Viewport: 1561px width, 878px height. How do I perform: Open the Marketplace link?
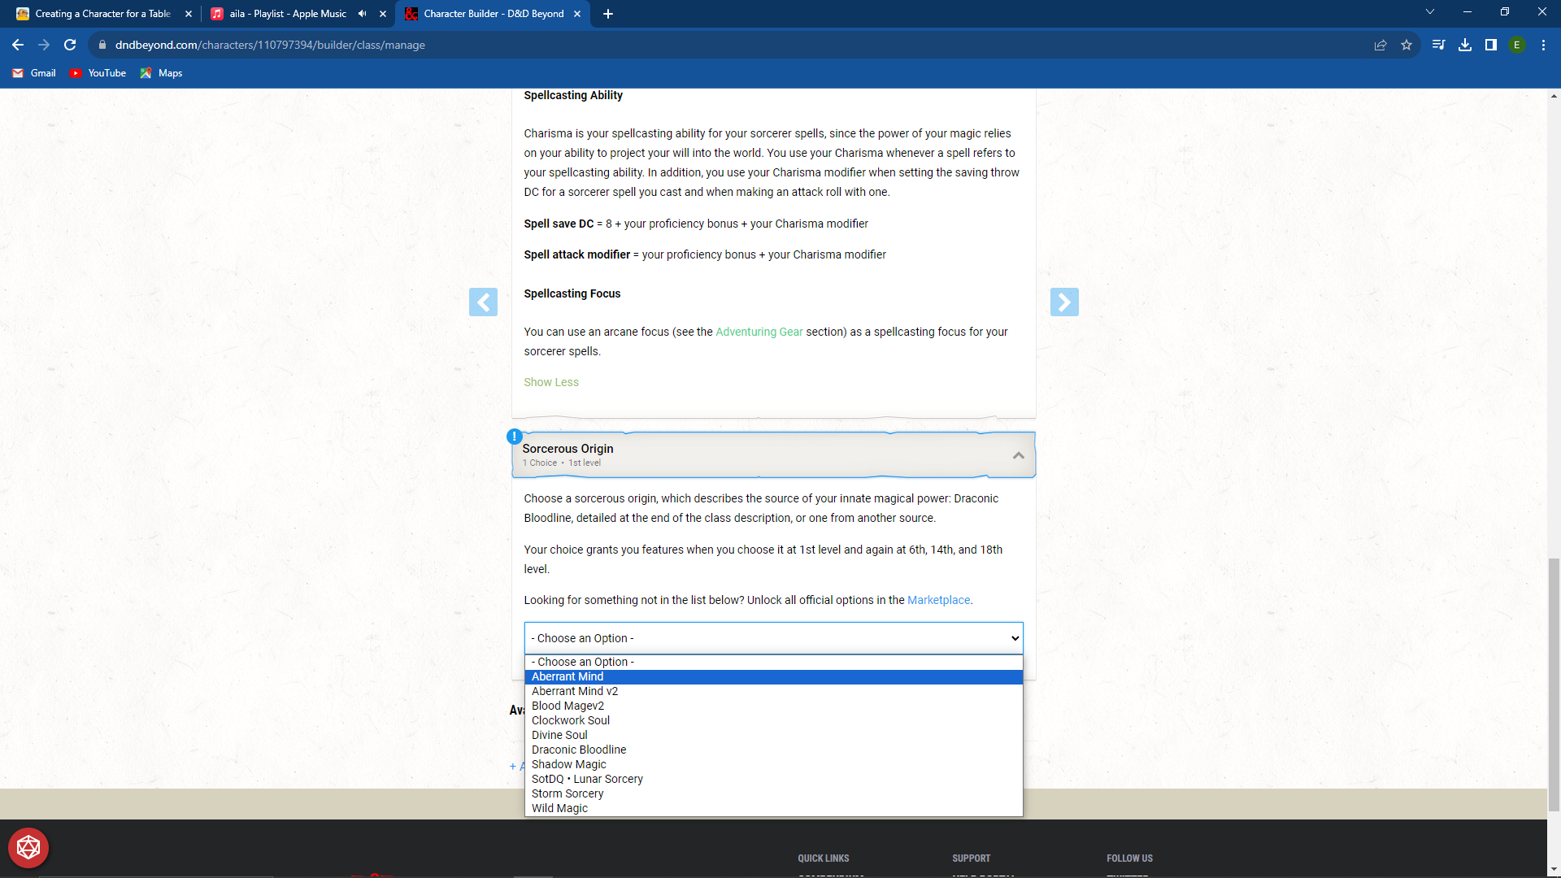point(938,600)
